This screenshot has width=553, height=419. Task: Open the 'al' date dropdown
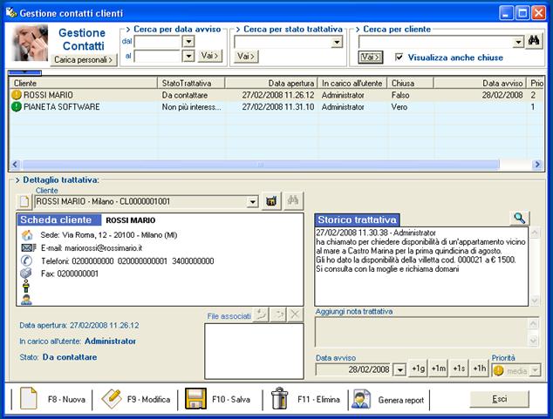click(x=188, y=56)
